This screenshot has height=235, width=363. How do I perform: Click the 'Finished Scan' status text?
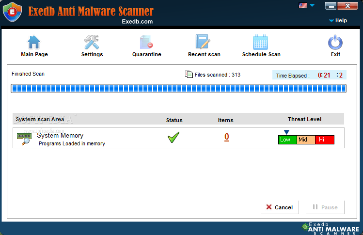(x=28, y=74)
